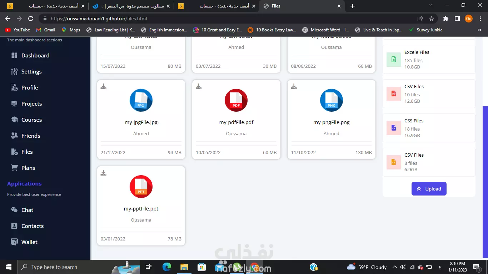Open the notifications center icon
The width and height of the screenshot is (488, 274).
pos(476,267)
